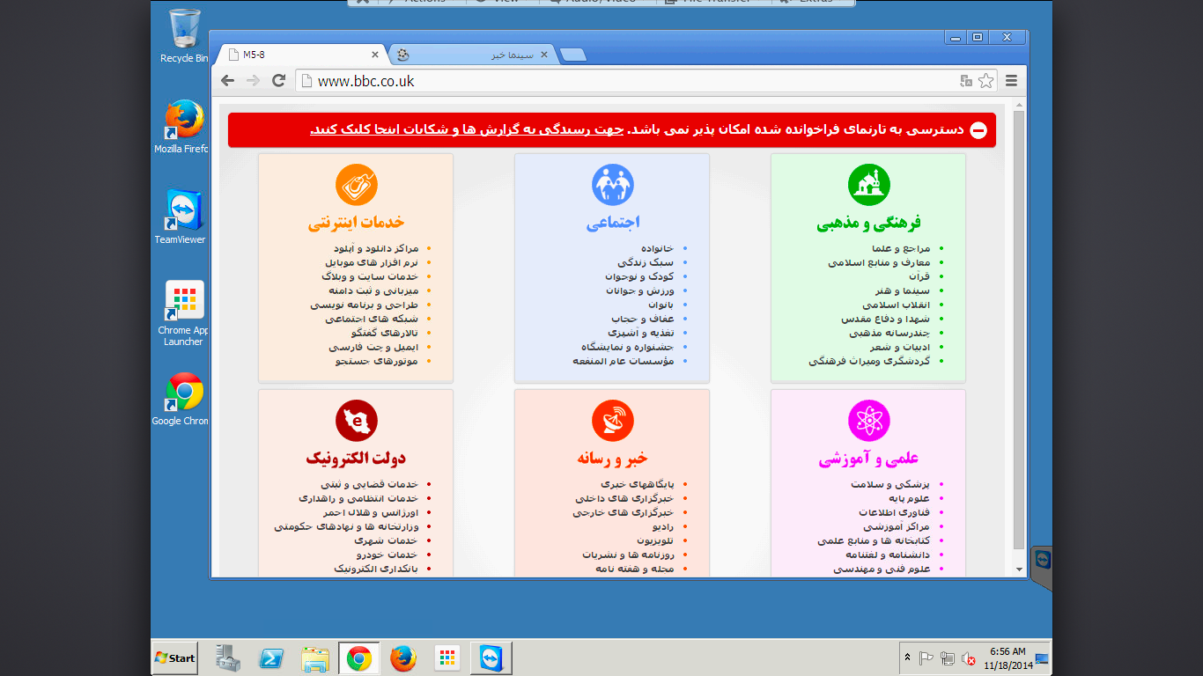Click the بانکداری الکترونیک link

click(376, 569)
